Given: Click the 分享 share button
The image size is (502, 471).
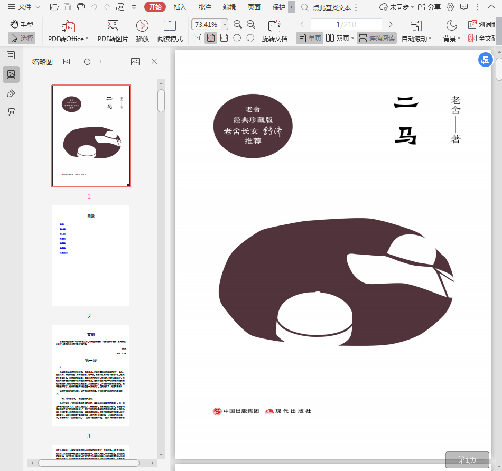Looking at the screenshot, I should pyautogui.click(x=429, y=7).
